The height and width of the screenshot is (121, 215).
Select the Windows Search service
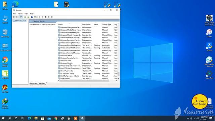point(88,55)
